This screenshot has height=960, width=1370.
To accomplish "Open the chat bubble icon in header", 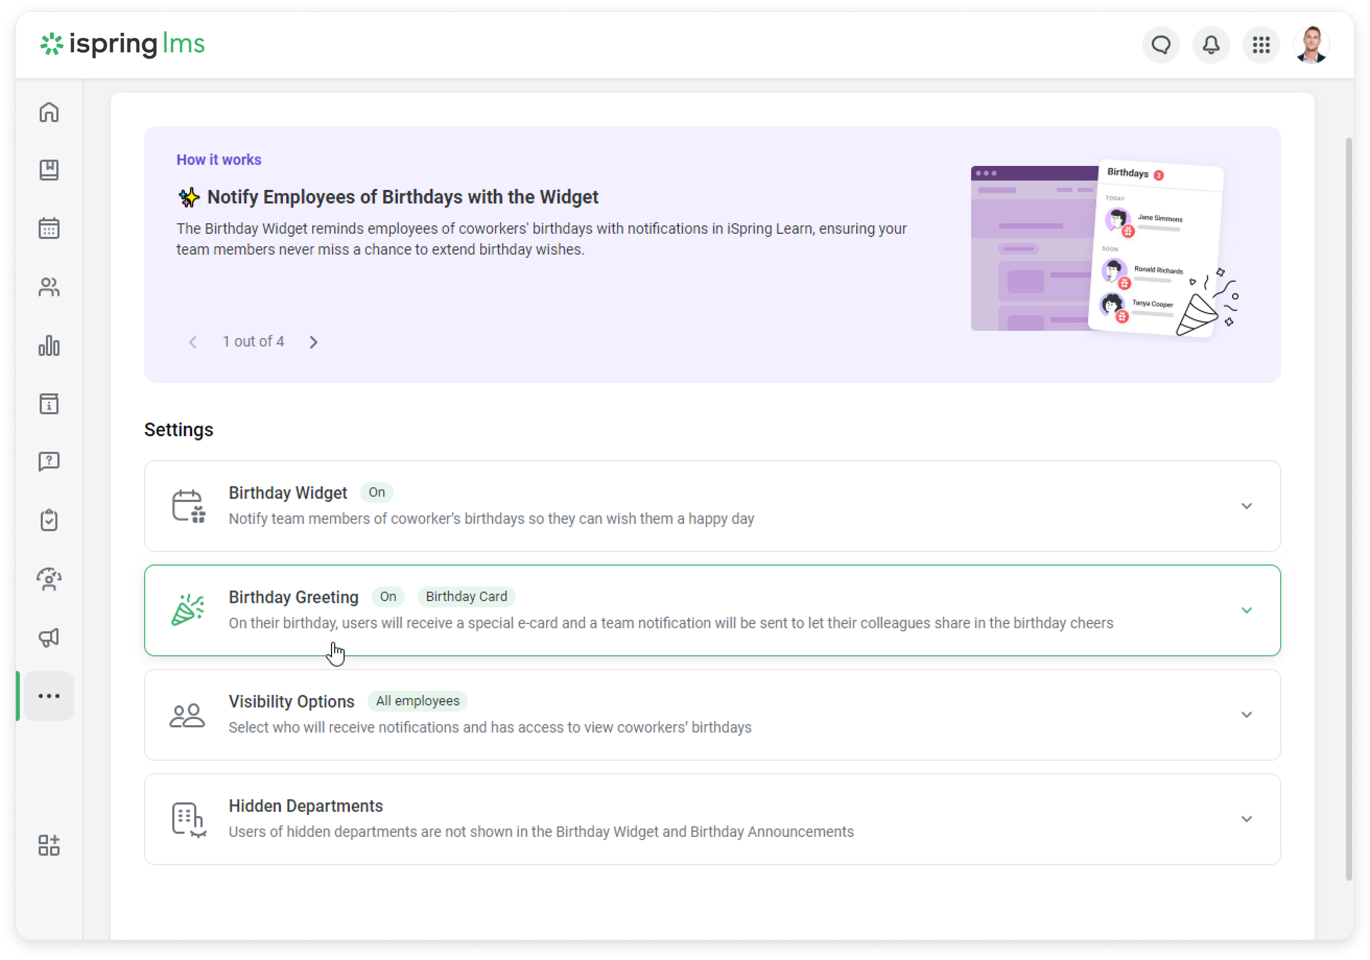I will point(1161,45).
